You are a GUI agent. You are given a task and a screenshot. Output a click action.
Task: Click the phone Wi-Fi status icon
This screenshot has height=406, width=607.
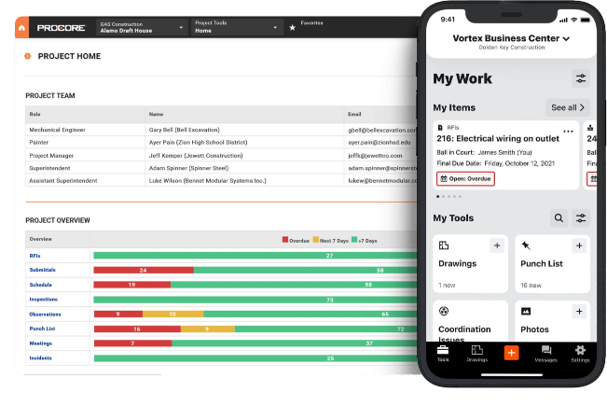pyautogui.click(x=574, y=20)
